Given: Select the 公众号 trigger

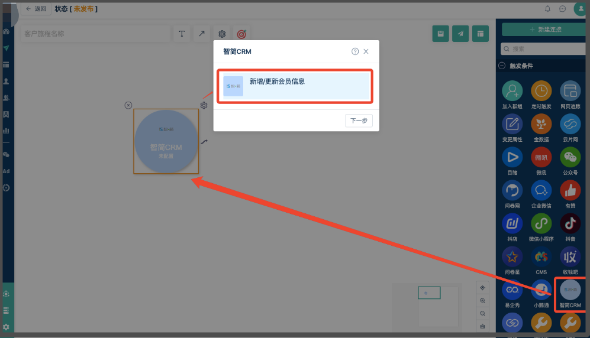Looking at the screenshot, I should pyautogui.click(x=570, y=161).
